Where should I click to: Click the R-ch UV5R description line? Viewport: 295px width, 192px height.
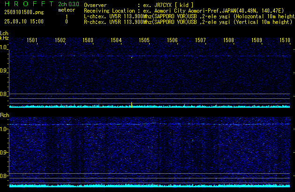pyautogui.click(x=188, y=22)
